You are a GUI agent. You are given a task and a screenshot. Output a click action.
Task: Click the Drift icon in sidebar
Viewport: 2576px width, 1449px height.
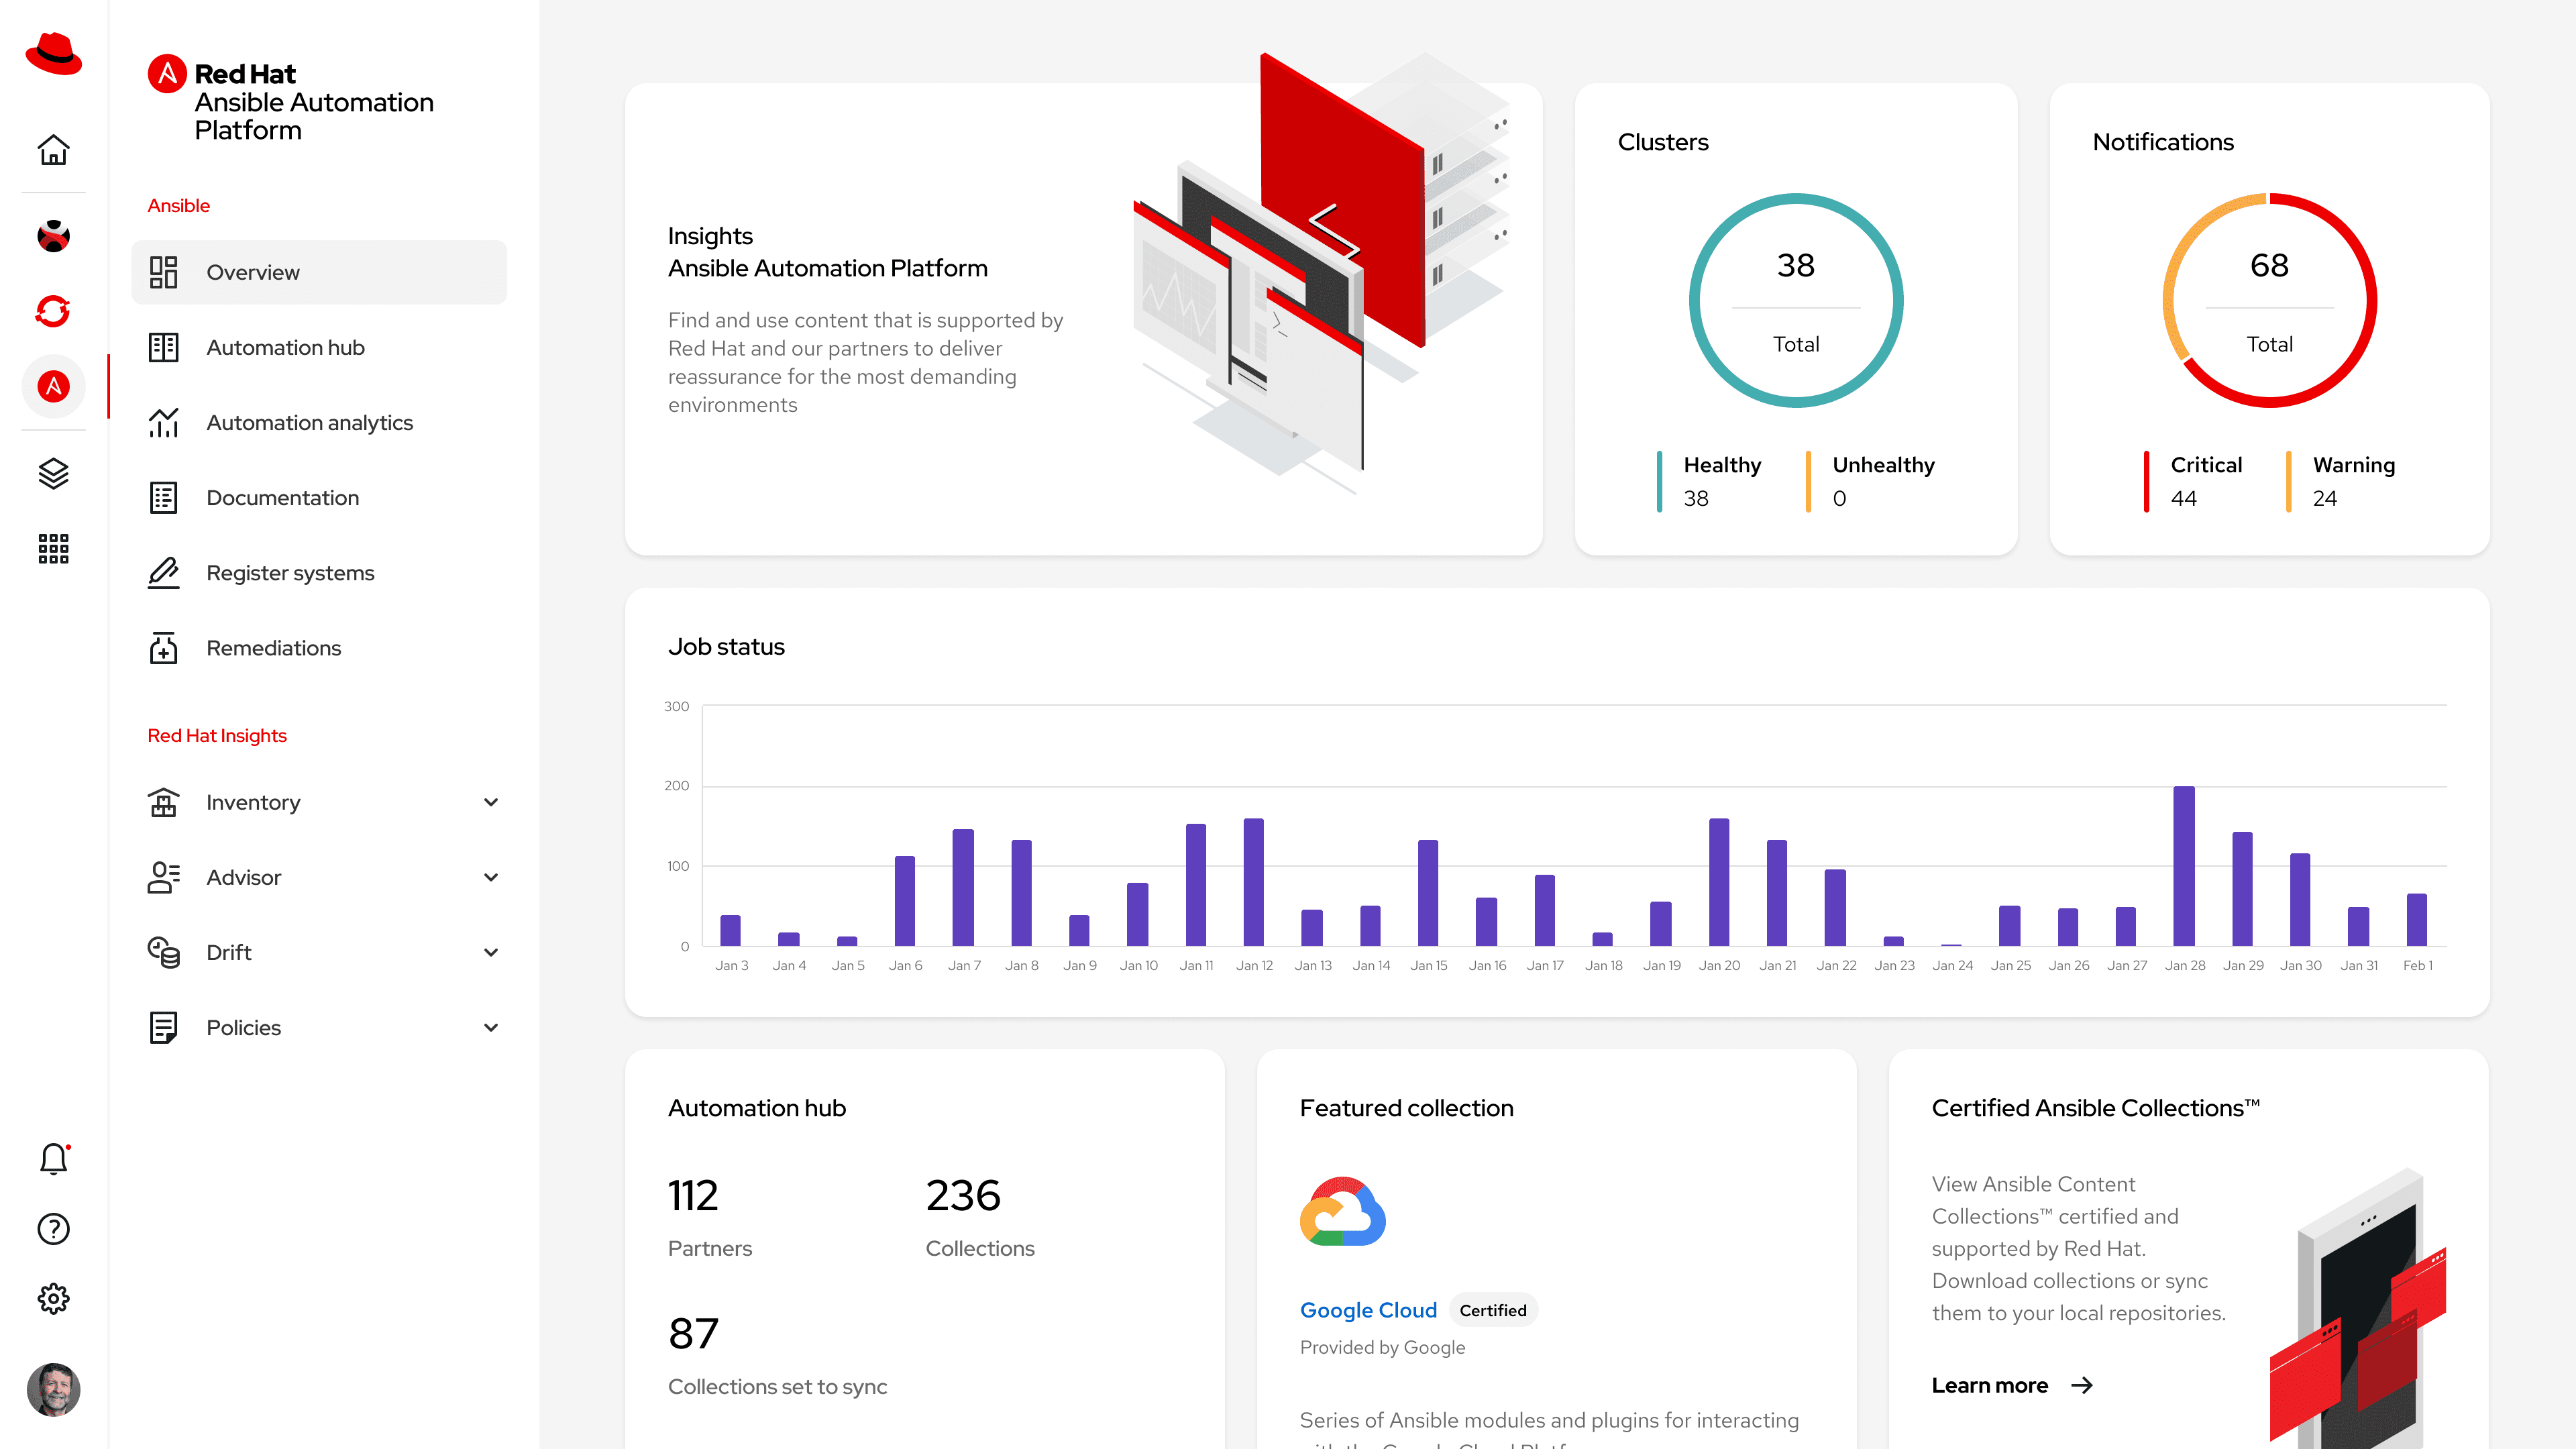pyautogui.click(x=163, y=952)
